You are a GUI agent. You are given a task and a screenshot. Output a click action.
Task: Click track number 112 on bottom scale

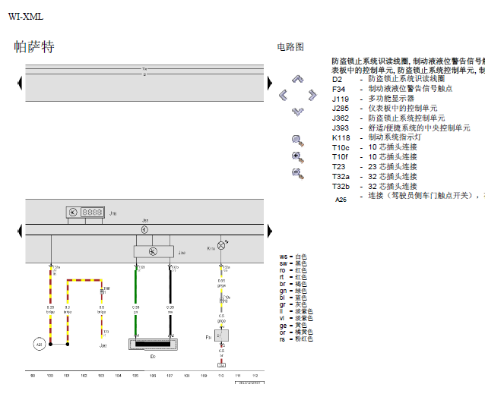coord(255,376)
